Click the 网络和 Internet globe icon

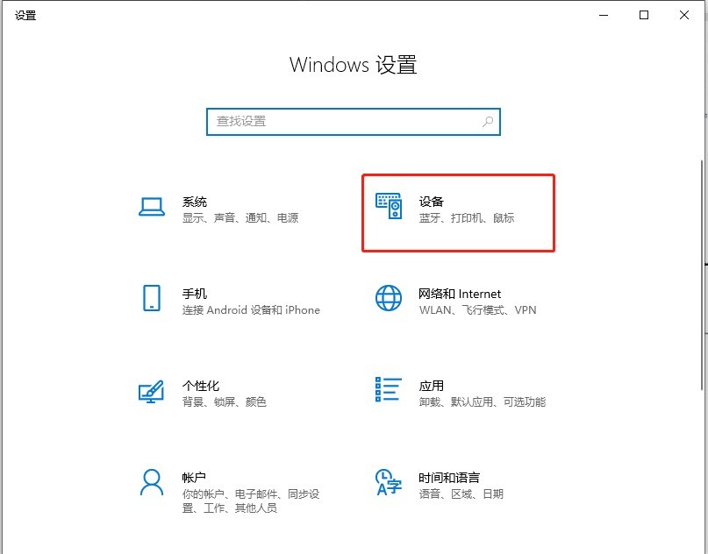[389, 298]
